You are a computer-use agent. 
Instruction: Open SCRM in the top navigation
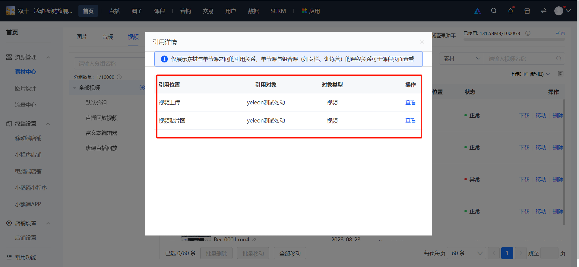pos(278,11)
